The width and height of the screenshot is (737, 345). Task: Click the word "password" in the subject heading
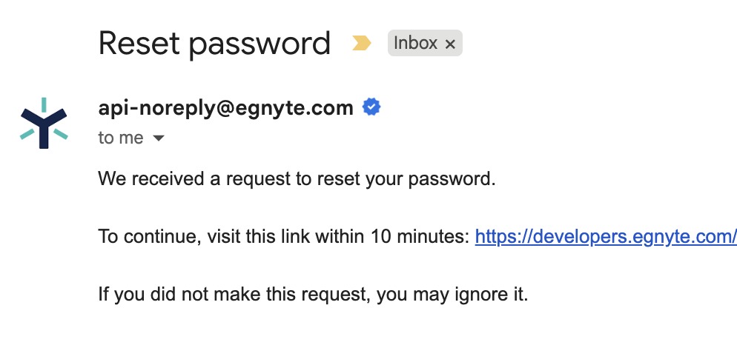pos(260,44)
